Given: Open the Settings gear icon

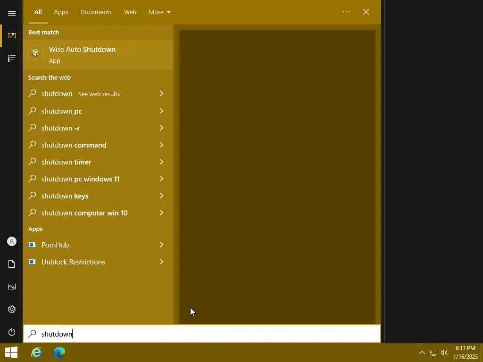Looking at the screenshot, I should 12,309.
